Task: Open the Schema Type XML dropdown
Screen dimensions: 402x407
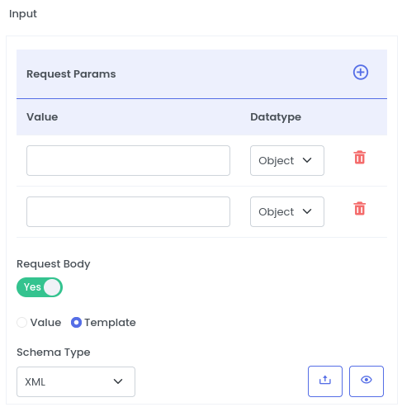Action: [x=76, y=381]
